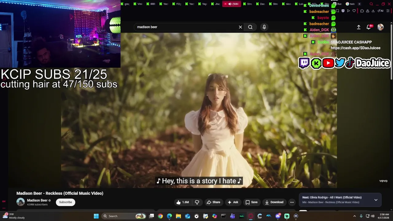Viewport: 393px width, 221px height.
Task: Open YouTube notifications bell
Action: pyautogui.click(x=369, y=27)
